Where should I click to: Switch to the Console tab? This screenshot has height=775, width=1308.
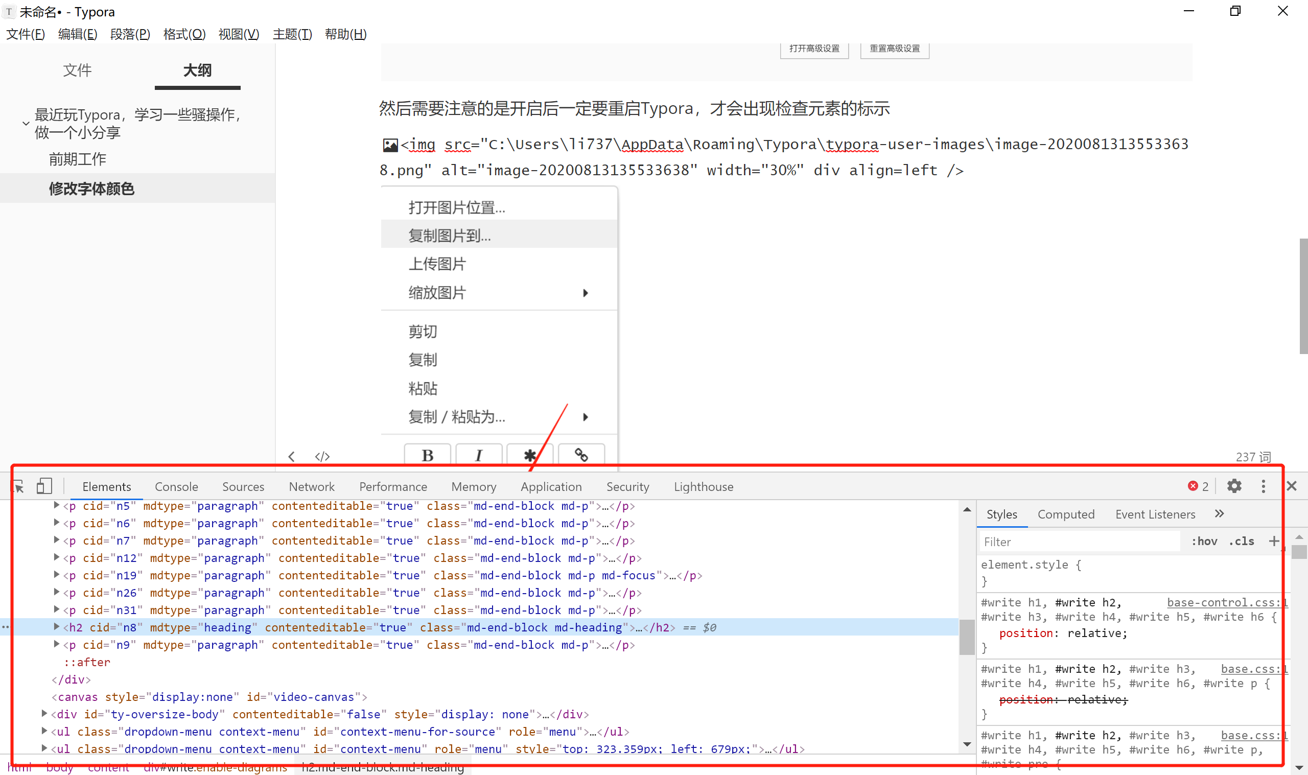tap(176, 487)
